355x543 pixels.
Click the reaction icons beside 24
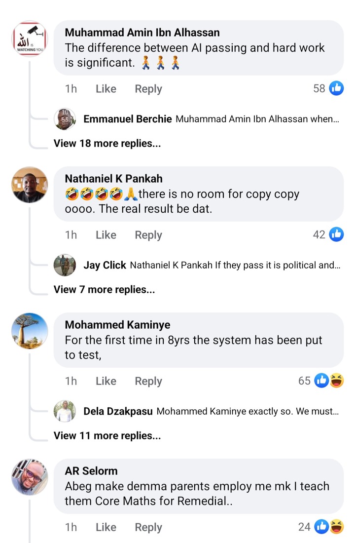pyautogui.click(x=329, y=527)
